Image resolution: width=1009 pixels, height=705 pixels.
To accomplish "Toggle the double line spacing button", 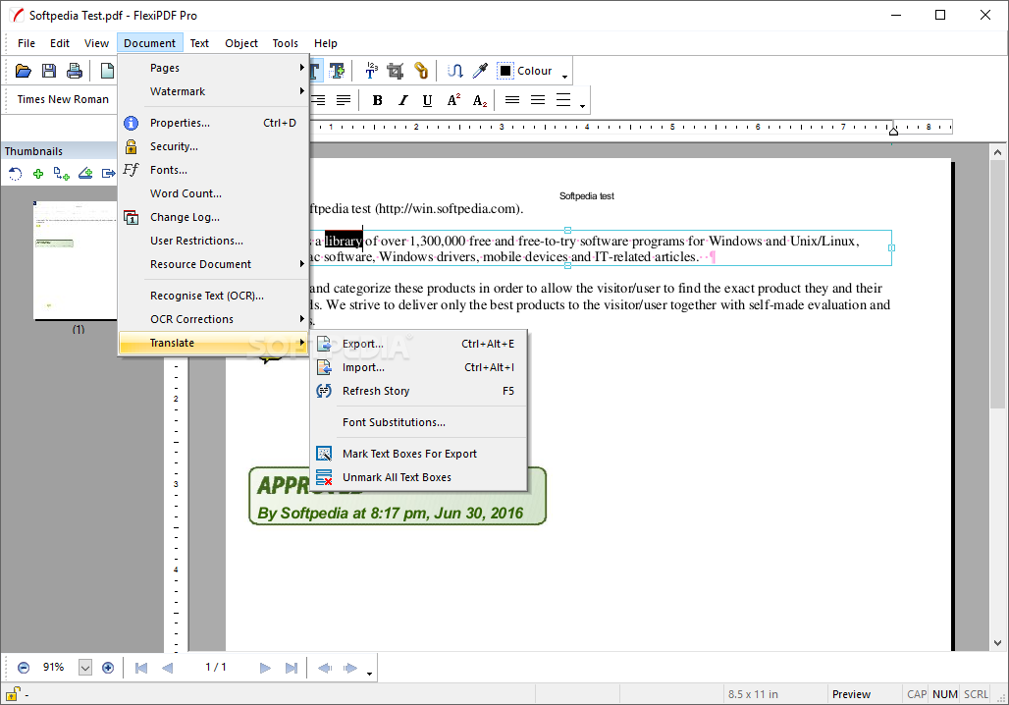I will tap(563, 100).
